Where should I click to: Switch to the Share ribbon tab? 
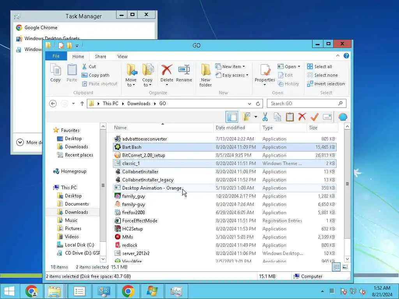tap(101, 56)
